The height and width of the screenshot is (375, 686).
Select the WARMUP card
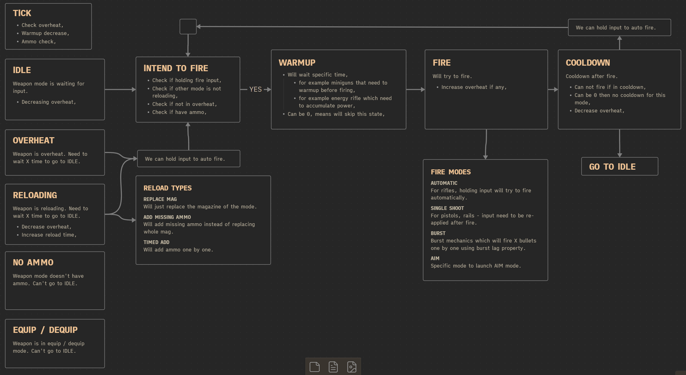coord(339,89)
